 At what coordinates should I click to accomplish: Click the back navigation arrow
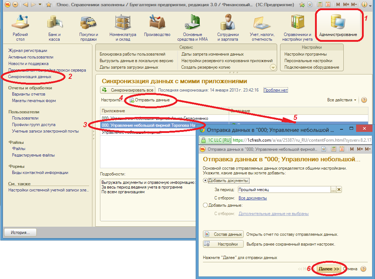click(x=25, y=4)
